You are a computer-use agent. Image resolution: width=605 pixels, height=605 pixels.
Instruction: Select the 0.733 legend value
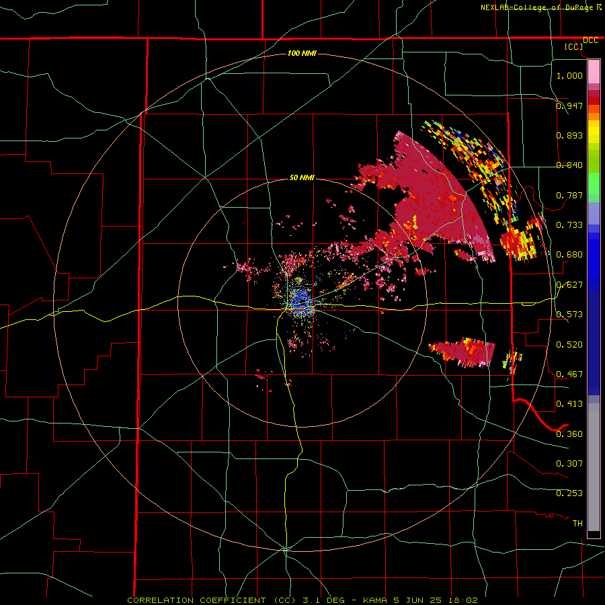[x=569, y=225]
